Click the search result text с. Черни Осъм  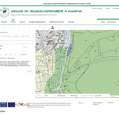click(x=11, y=58)
